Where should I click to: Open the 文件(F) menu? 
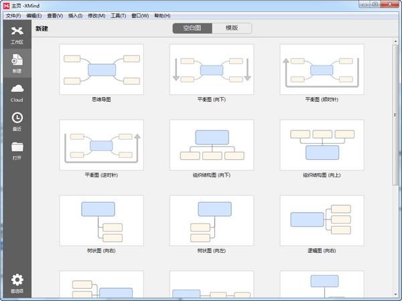13,15
